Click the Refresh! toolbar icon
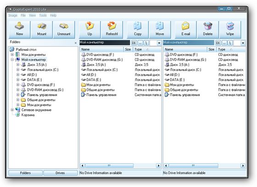This screenshot has width=257, height=187. (112, 29)
